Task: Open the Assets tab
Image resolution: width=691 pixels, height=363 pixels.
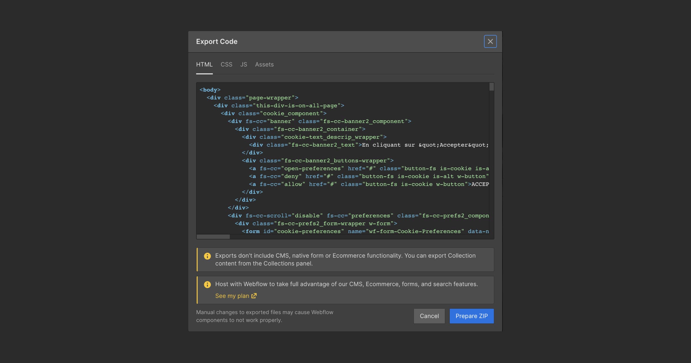Action: click(x=264, y=65)
